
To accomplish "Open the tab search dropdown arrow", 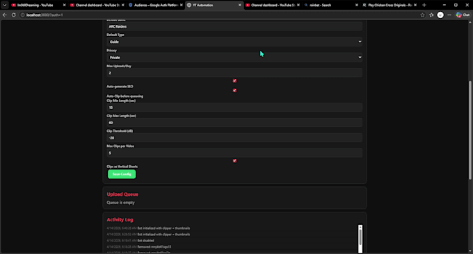I will click(x=5, y=5).
